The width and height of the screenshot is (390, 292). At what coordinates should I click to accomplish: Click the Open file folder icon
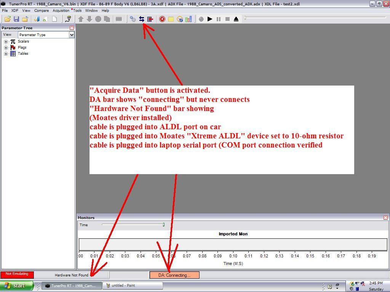pos(7,19)
